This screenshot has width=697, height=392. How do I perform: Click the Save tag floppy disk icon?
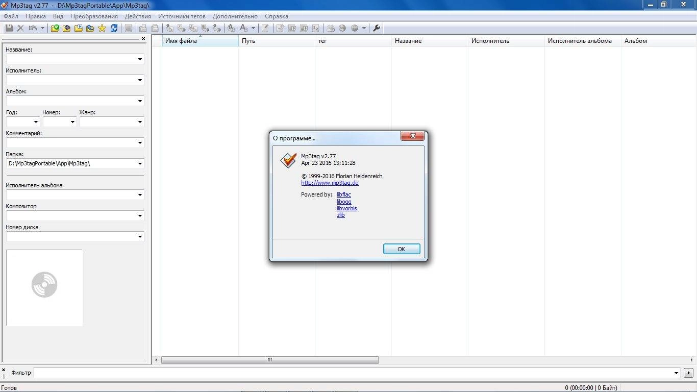click(x=9, y=28)
